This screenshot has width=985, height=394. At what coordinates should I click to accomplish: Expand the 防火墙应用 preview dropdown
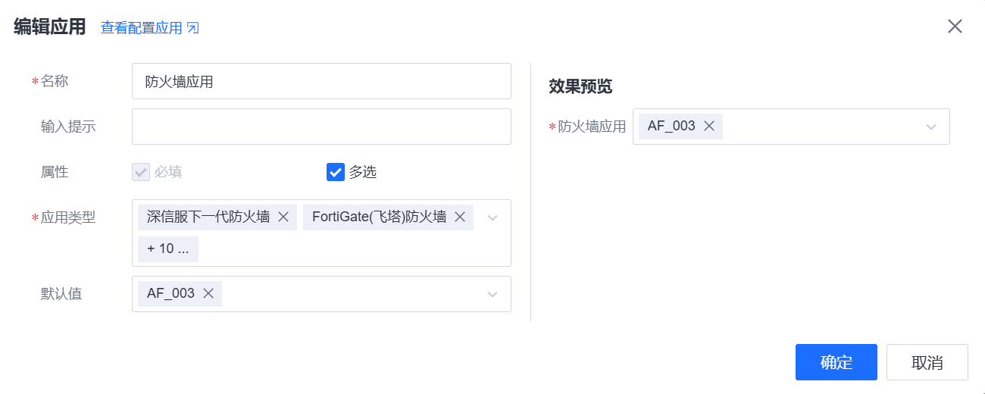tap(931, 127)
